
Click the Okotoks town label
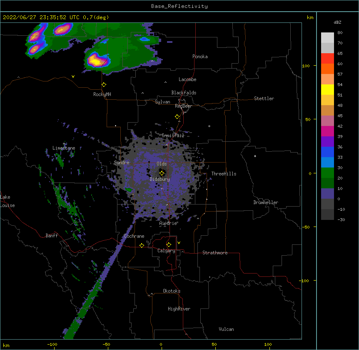coord(172,291)
